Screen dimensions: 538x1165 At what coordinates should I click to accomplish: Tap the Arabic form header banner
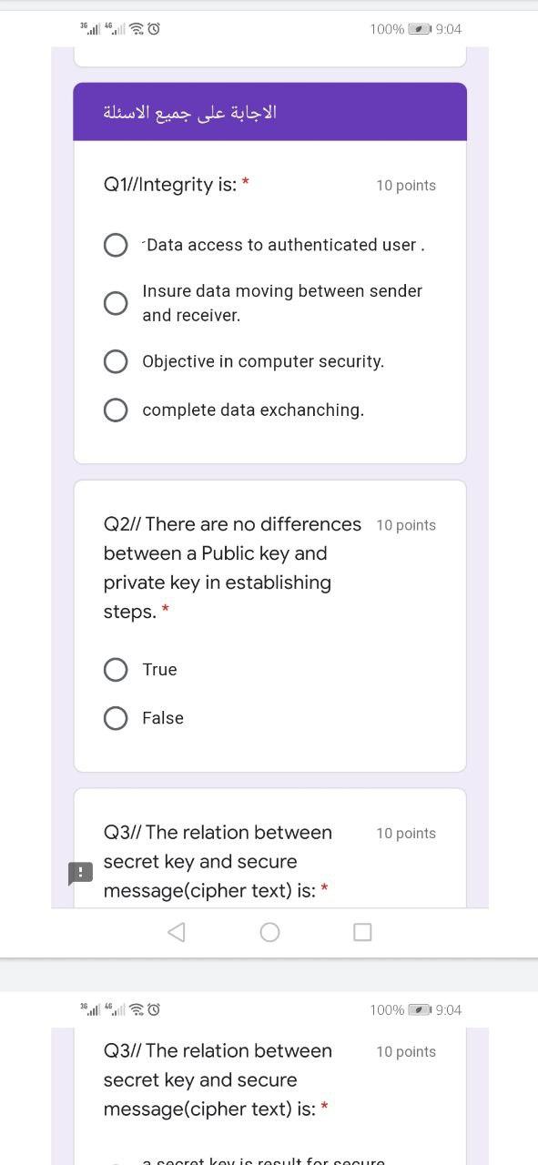click(x=269, y=110)
